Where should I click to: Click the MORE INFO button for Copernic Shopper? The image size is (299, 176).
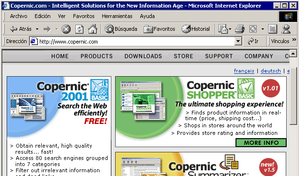[261, 143]
